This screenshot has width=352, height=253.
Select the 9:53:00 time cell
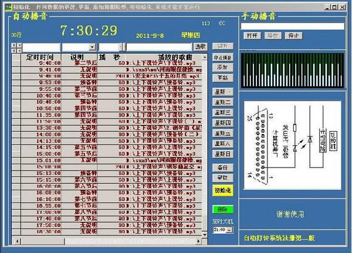click(41, 83)
